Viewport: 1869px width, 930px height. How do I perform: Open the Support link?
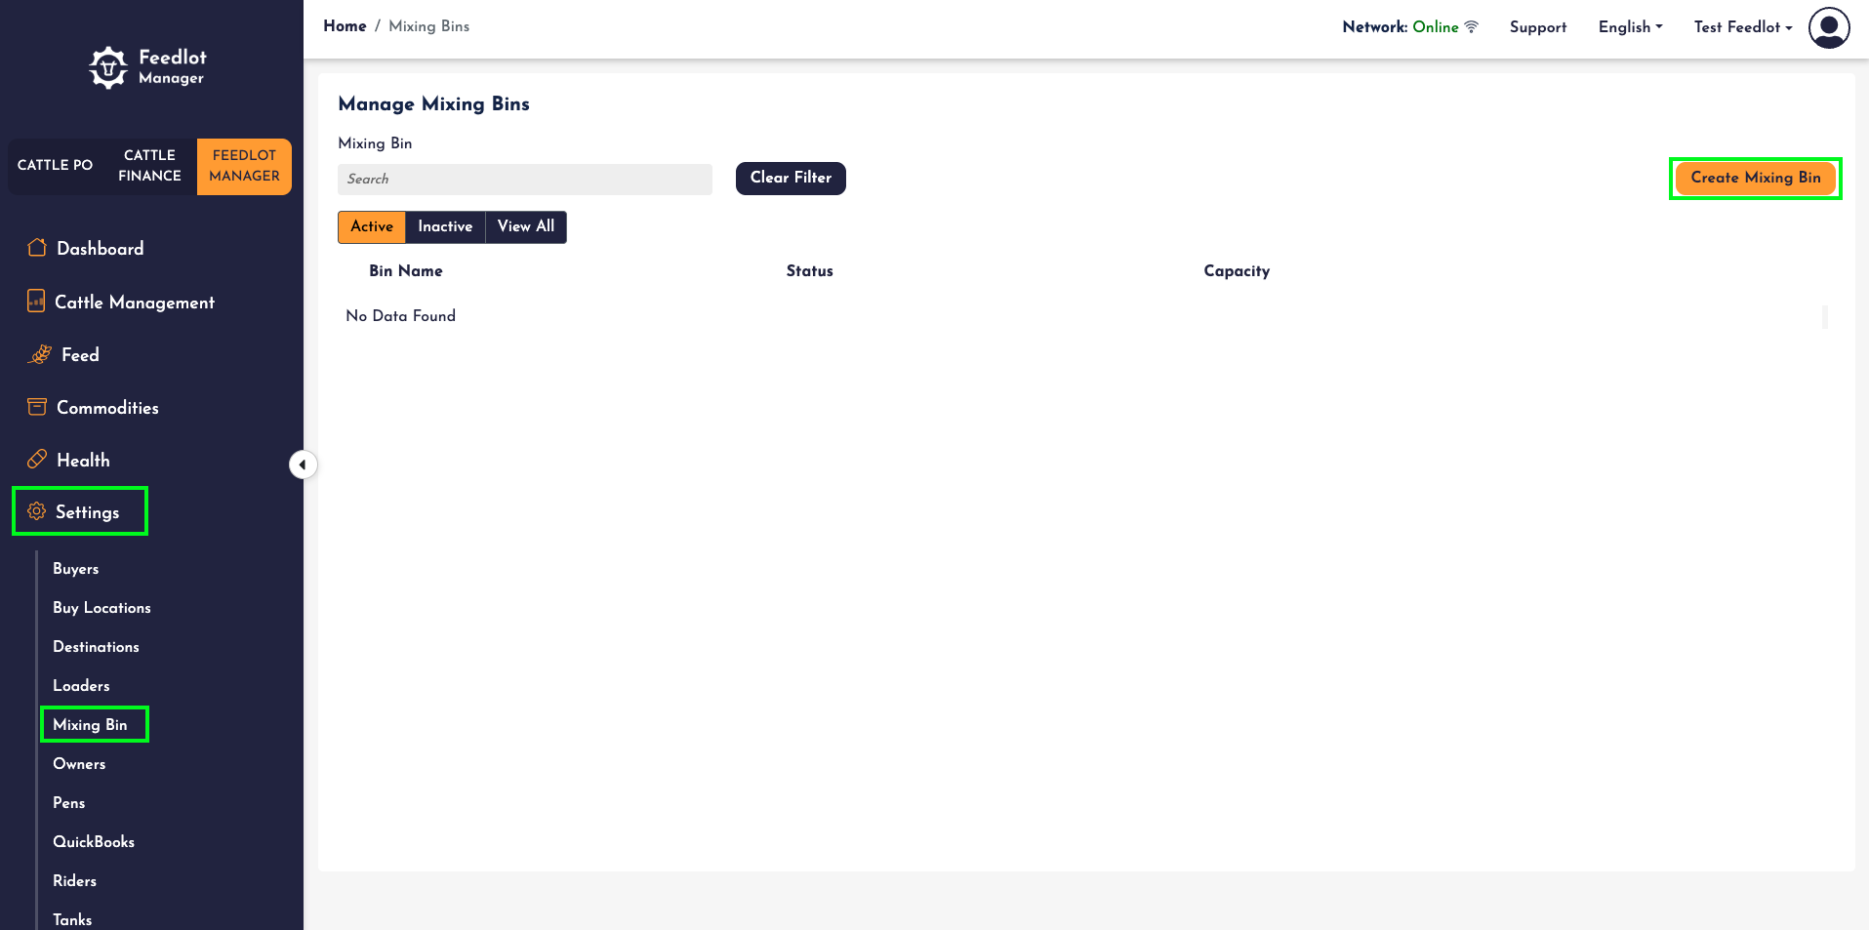[1538, 27]
